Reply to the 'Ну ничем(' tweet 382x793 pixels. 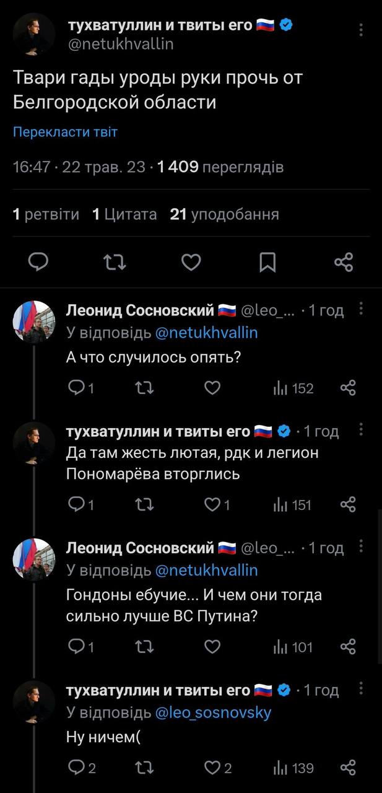point(82,768)
